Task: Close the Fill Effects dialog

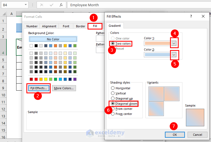Action: pyautogui.click(x=203, y=16)
